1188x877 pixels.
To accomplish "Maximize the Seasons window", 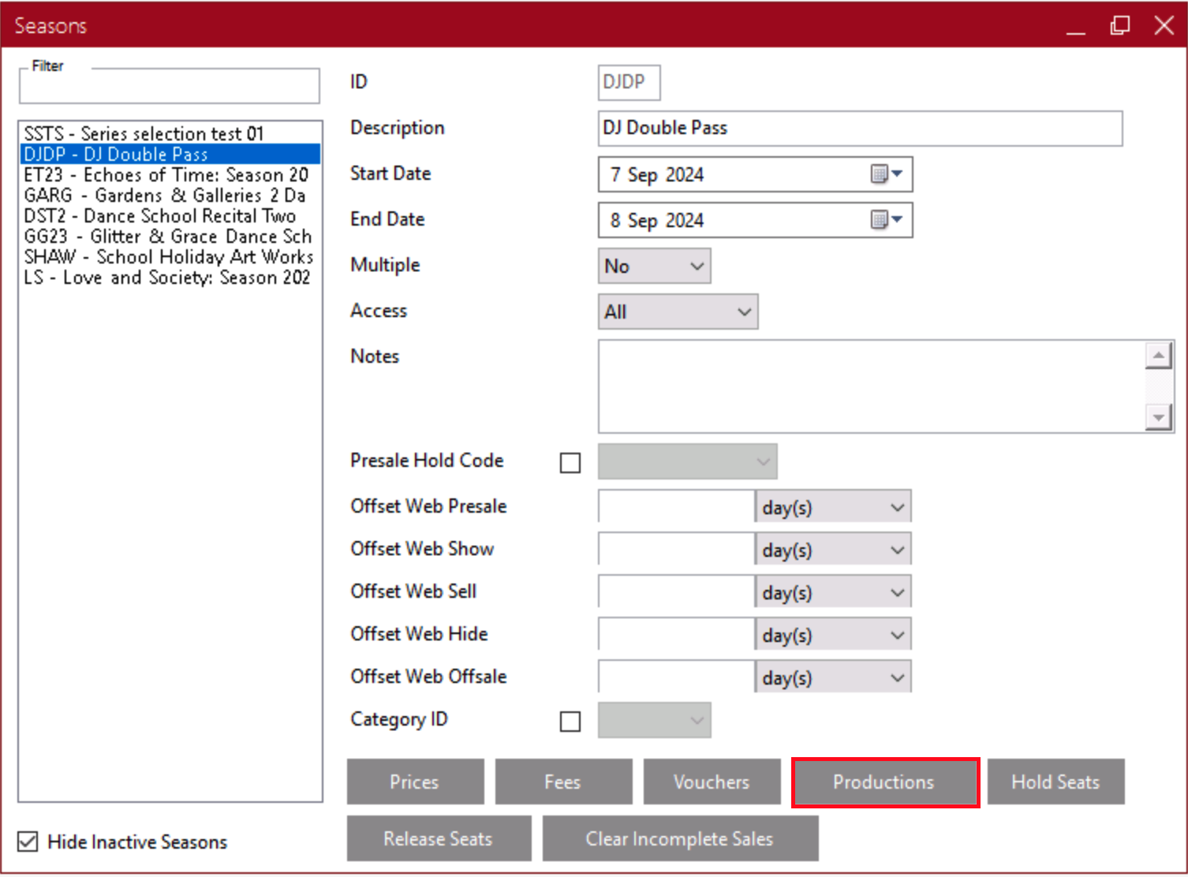I will tap(1120, 25).
